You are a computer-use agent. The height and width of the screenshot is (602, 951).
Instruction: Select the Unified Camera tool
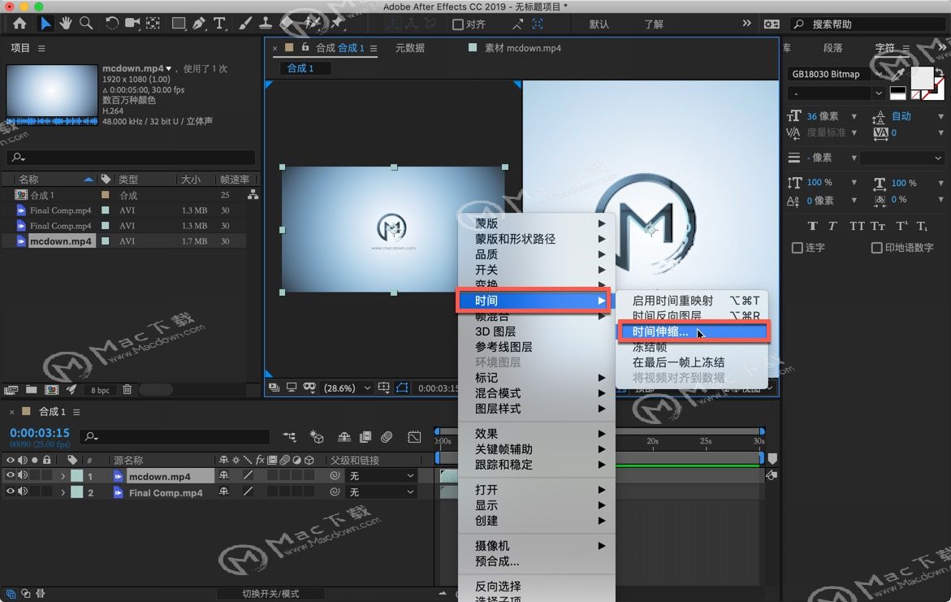tap(132, 24)
